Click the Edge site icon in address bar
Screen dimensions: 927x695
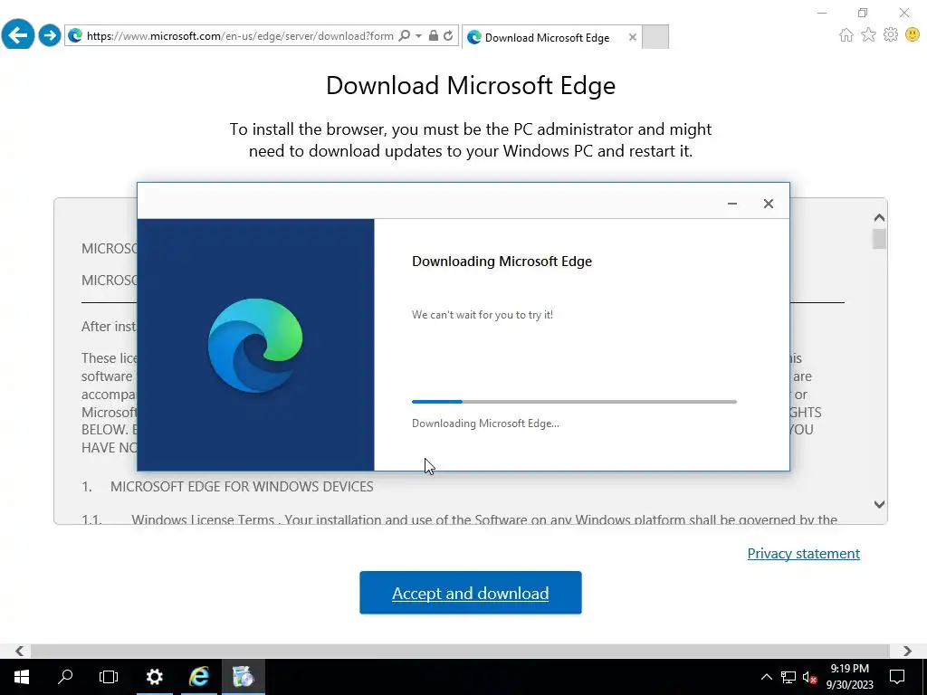coord(75,36)
